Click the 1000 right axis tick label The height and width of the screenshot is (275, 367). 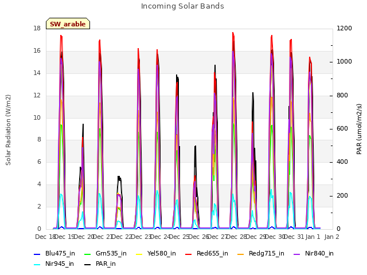[344, 62]
